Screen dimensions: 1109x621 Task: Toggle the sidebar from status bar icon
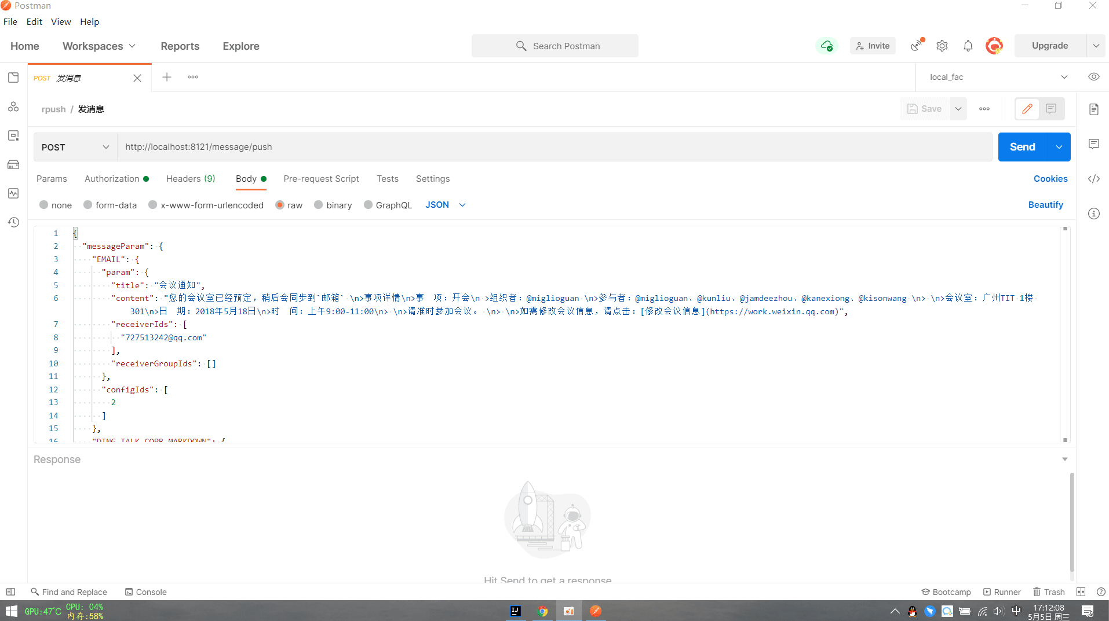click(x=10, y=592)
